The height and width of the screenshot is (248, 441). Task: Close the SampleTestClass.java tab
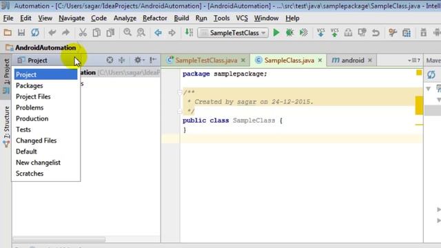pyautogui.click(x=243, y=60)
